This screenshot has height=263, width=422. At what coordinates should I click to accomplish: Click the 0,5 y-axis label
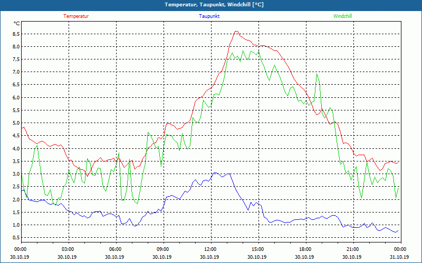(16, 238)
